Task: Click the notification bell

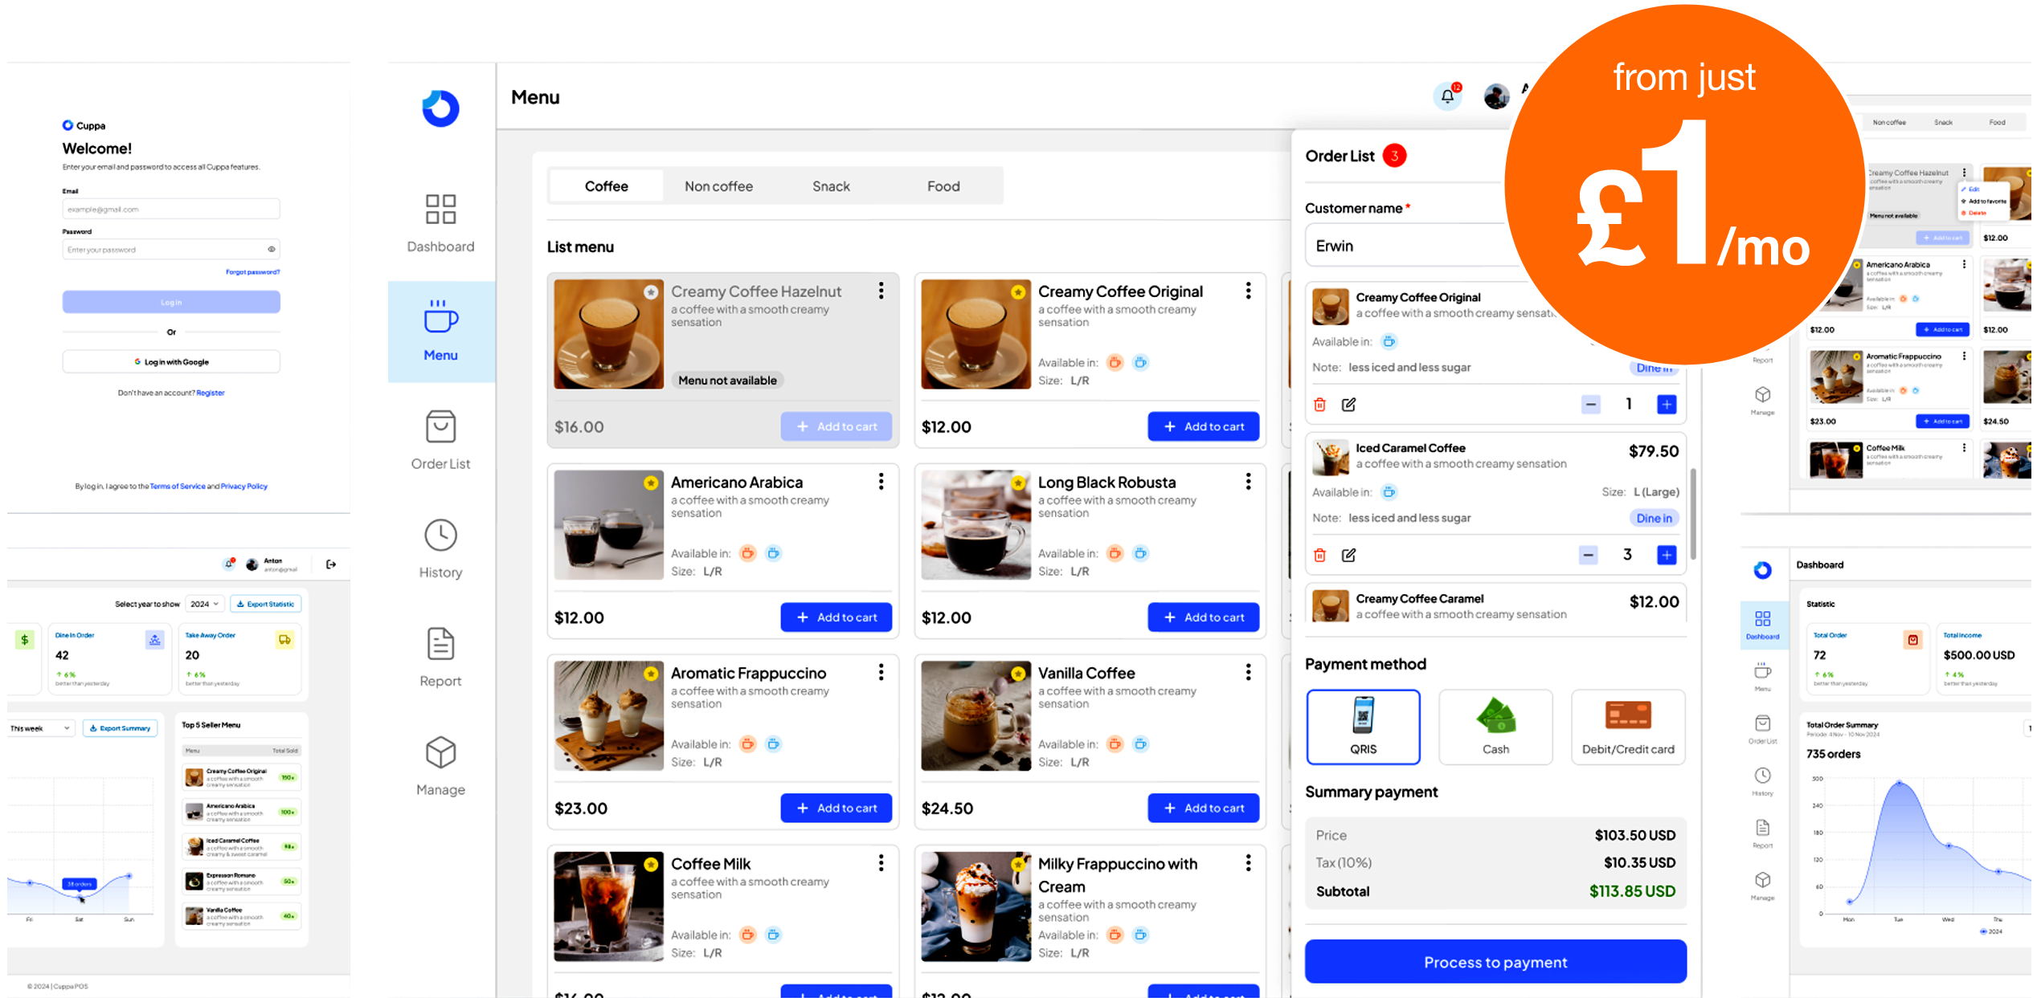Action: coord(1447,96)
